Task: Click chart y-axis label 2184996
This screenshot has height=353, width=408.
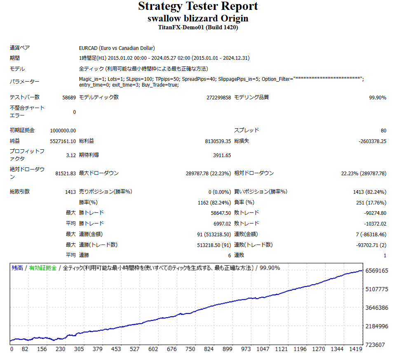Action: pos(377,326)
